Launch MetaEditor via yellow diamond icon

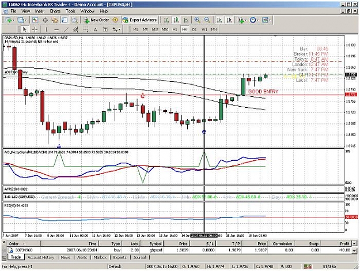115,20
